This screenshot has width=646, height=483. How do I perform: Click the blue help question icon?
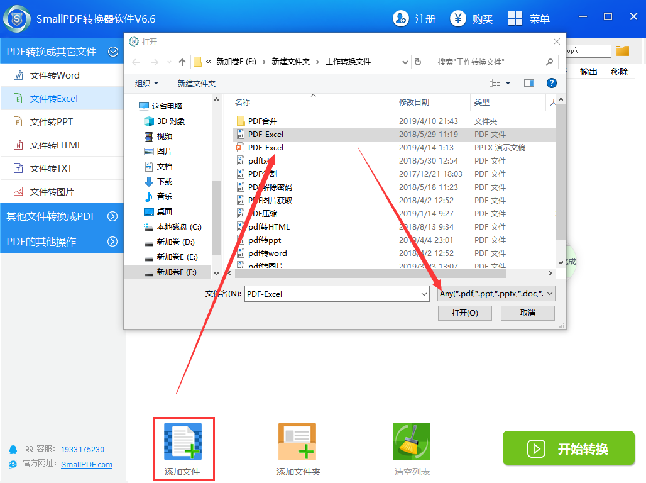tap(551, 83)
